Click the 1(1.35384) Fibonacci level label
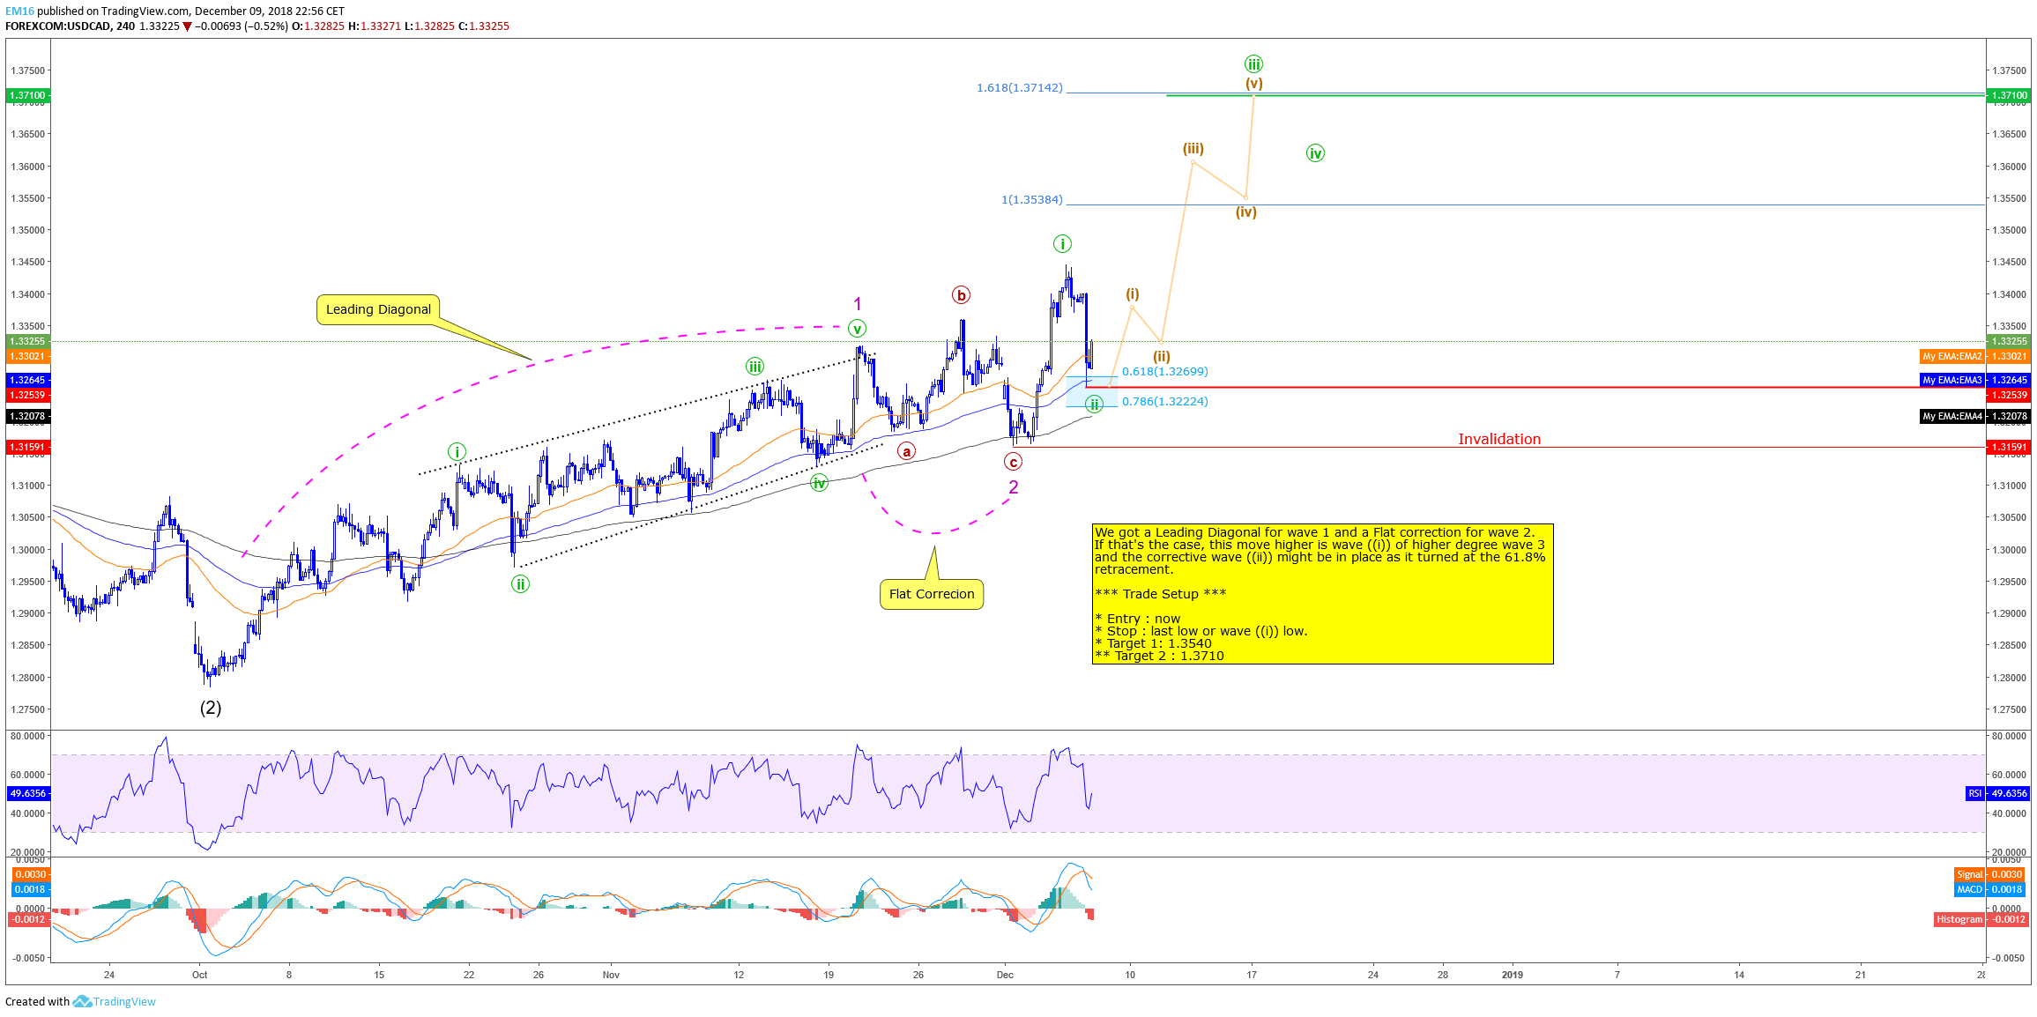The width and height of the screenshot is (2037, 1017). point(1032,200)
